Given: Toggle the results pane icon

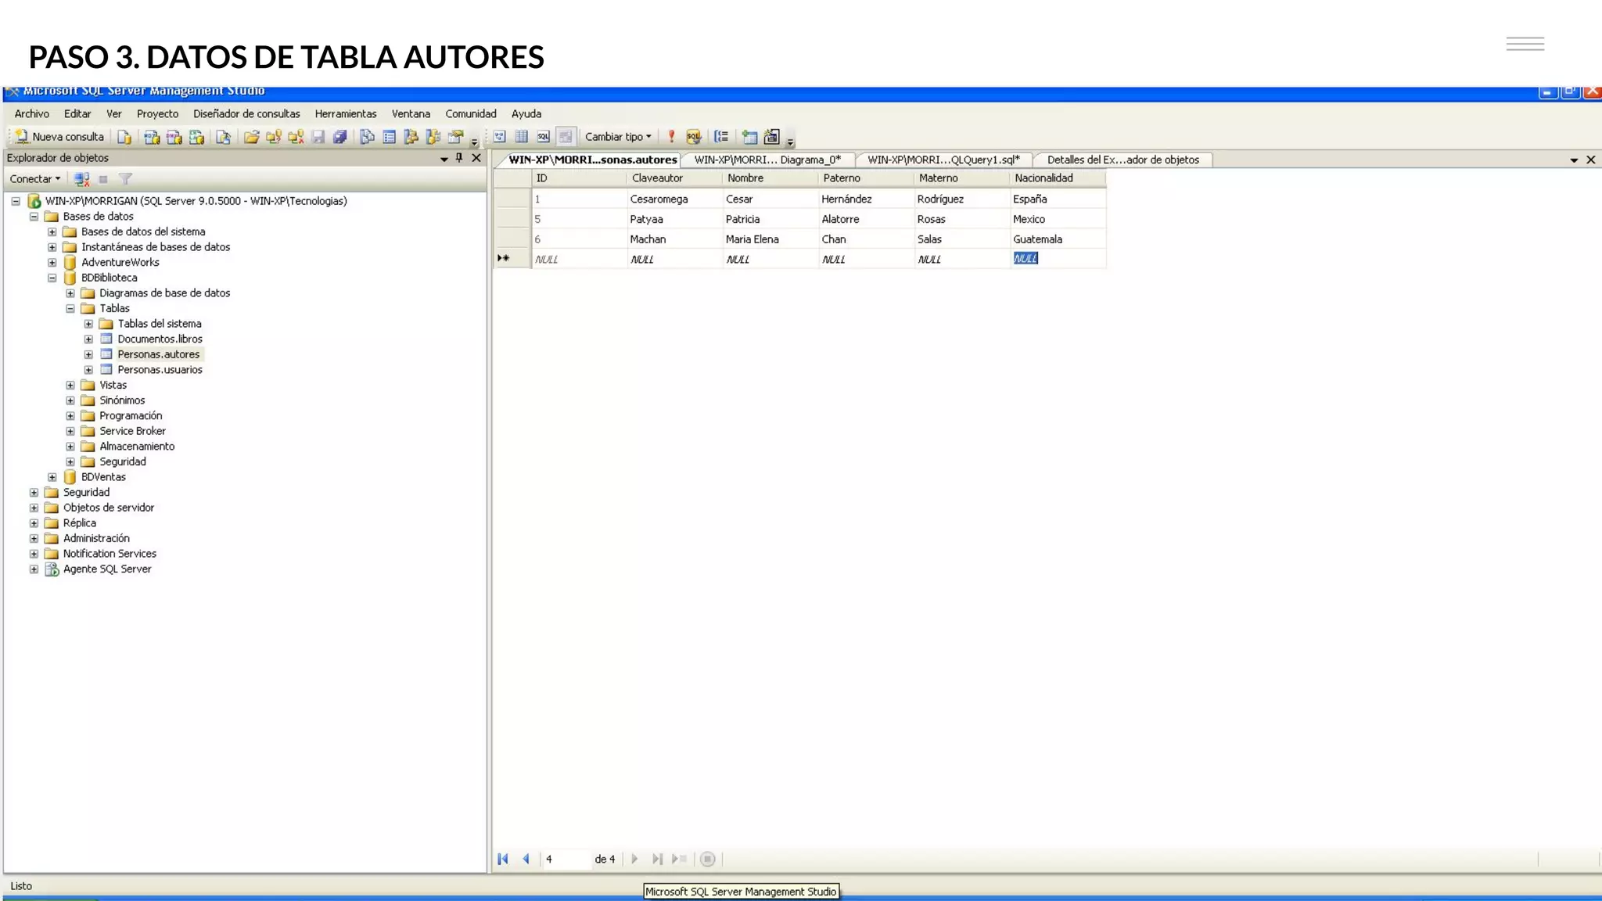Looking at the screenshot, I should [x=566, y=137].
